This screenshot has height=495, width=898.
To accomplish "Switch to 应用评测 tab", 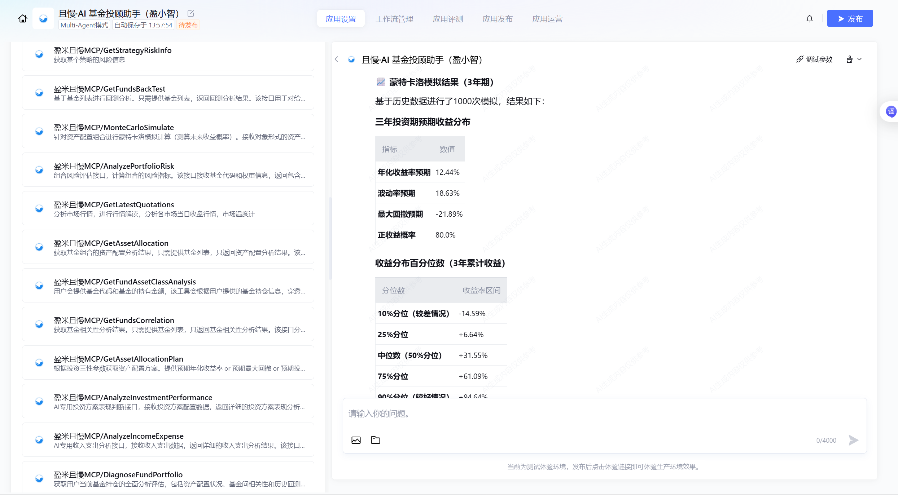I will coord(448,19).
